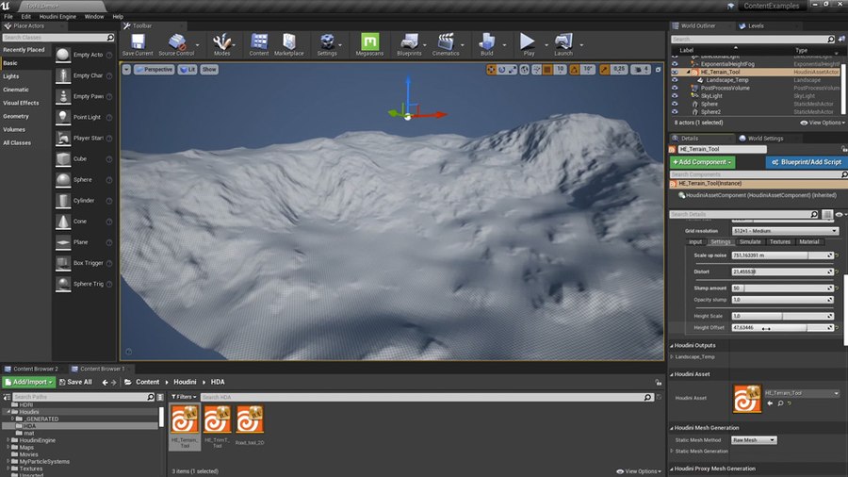Open the Settings toolbar icon

327,44
